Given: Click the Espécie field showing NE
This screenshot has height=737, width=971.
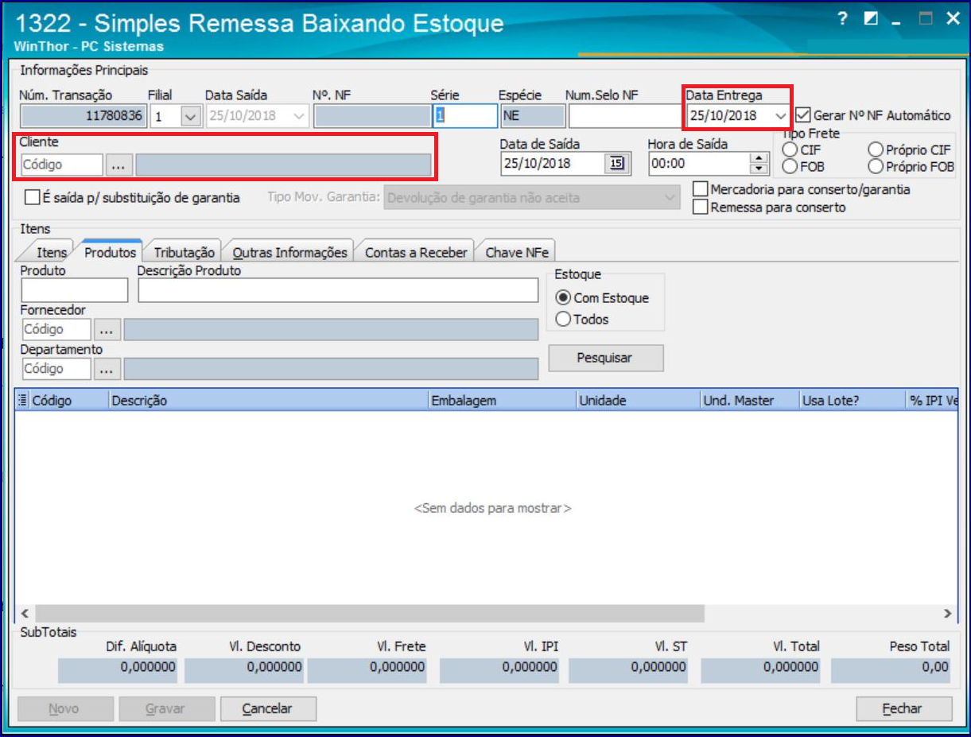Looking at the screenshot, I should tap(533, 116).
